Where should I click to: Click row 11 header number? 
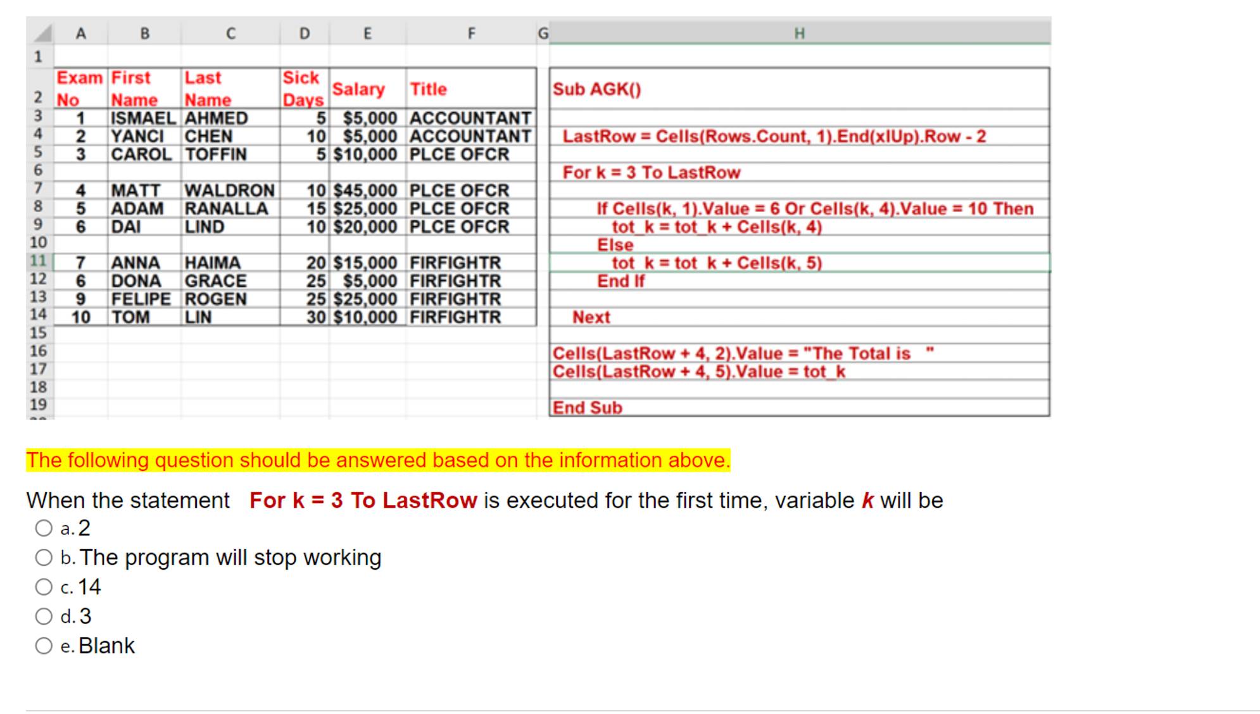pos(39,261)
